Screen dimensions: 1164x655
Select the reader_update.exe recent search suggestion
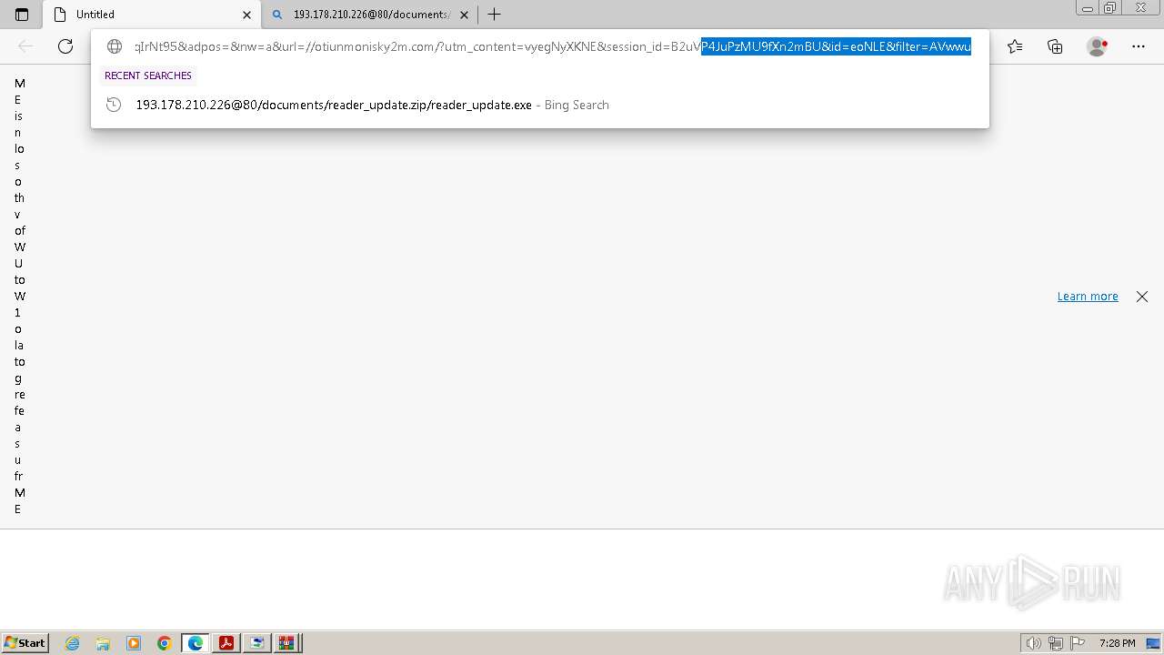(x=540, y=105)
